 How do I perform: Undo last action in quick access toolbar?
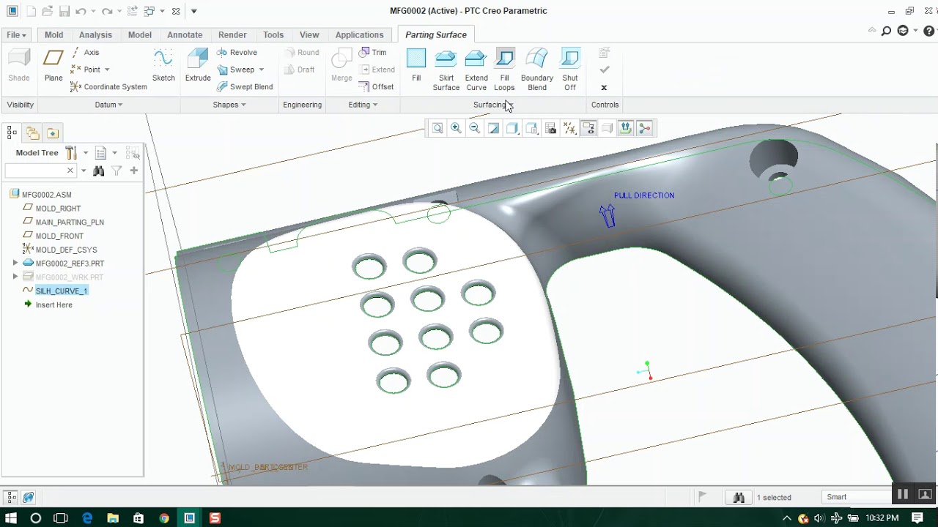click(81, 11)
